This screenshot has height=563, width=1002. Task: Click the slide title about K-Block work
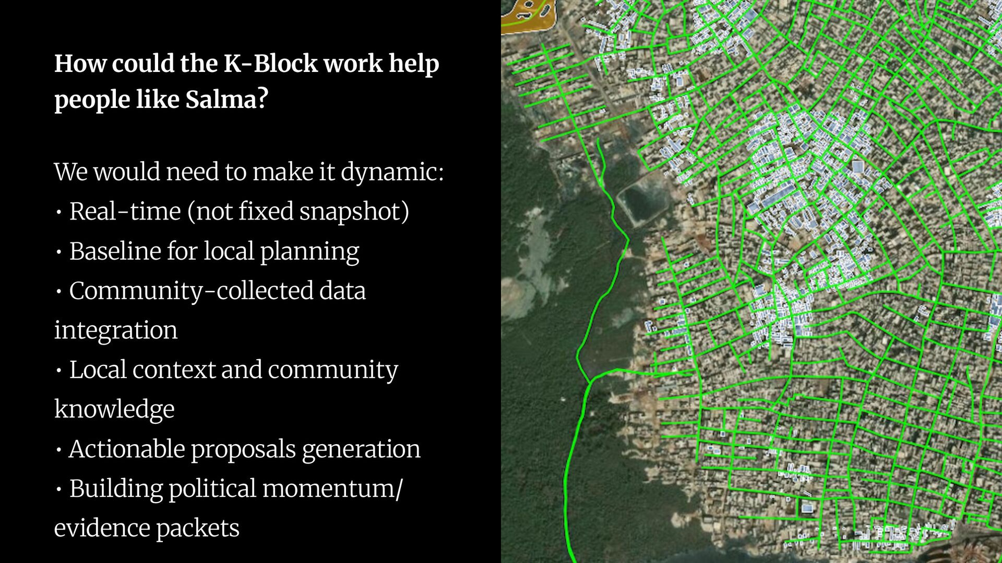246,64
